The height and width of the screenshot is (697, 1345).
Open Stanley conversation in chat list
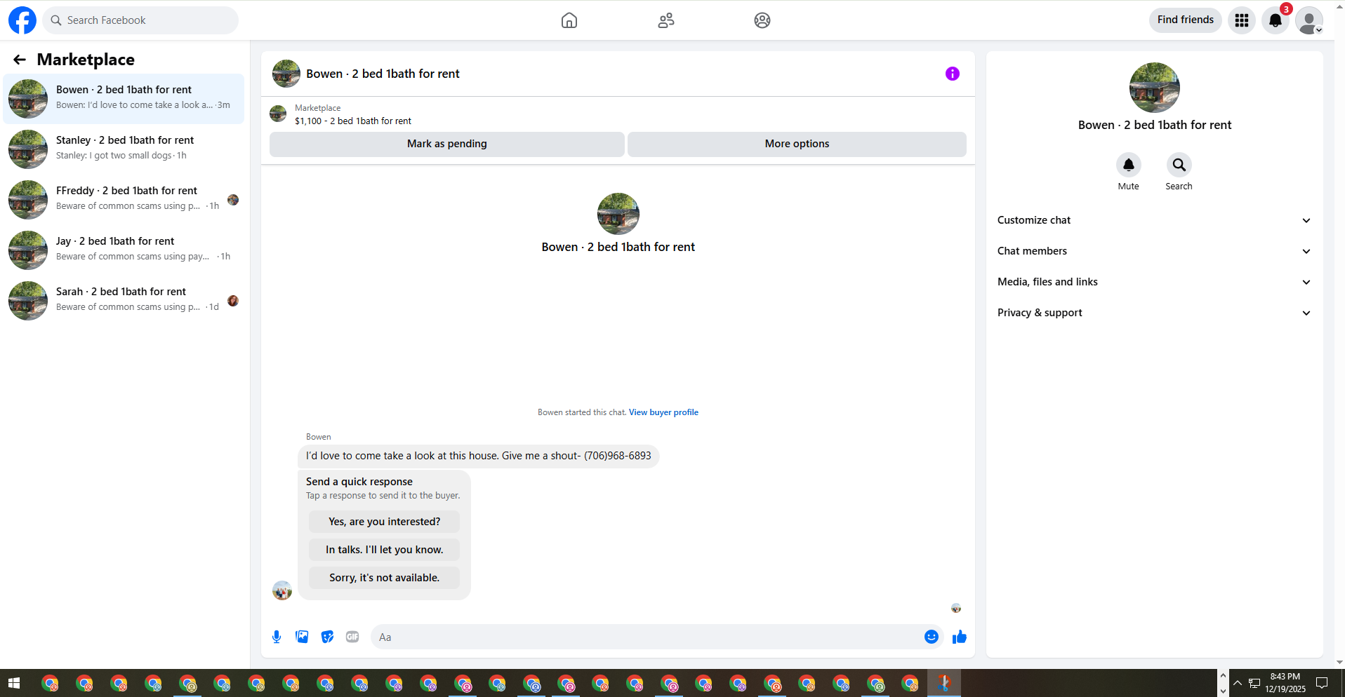pyautogui.click(x=124, y=149)
